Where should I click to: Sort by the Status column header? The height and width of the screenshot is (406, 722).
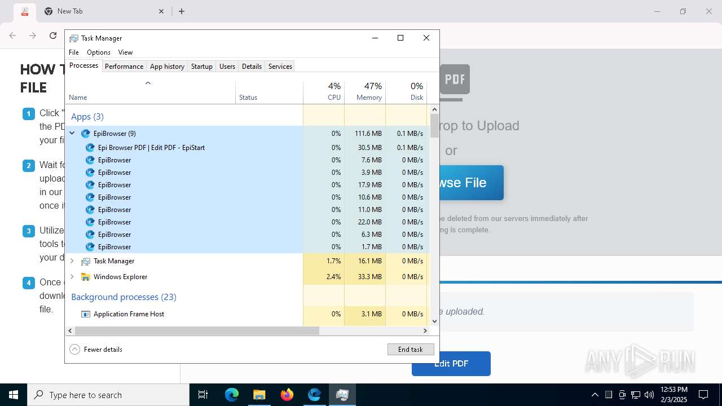[x=269, y=92]
